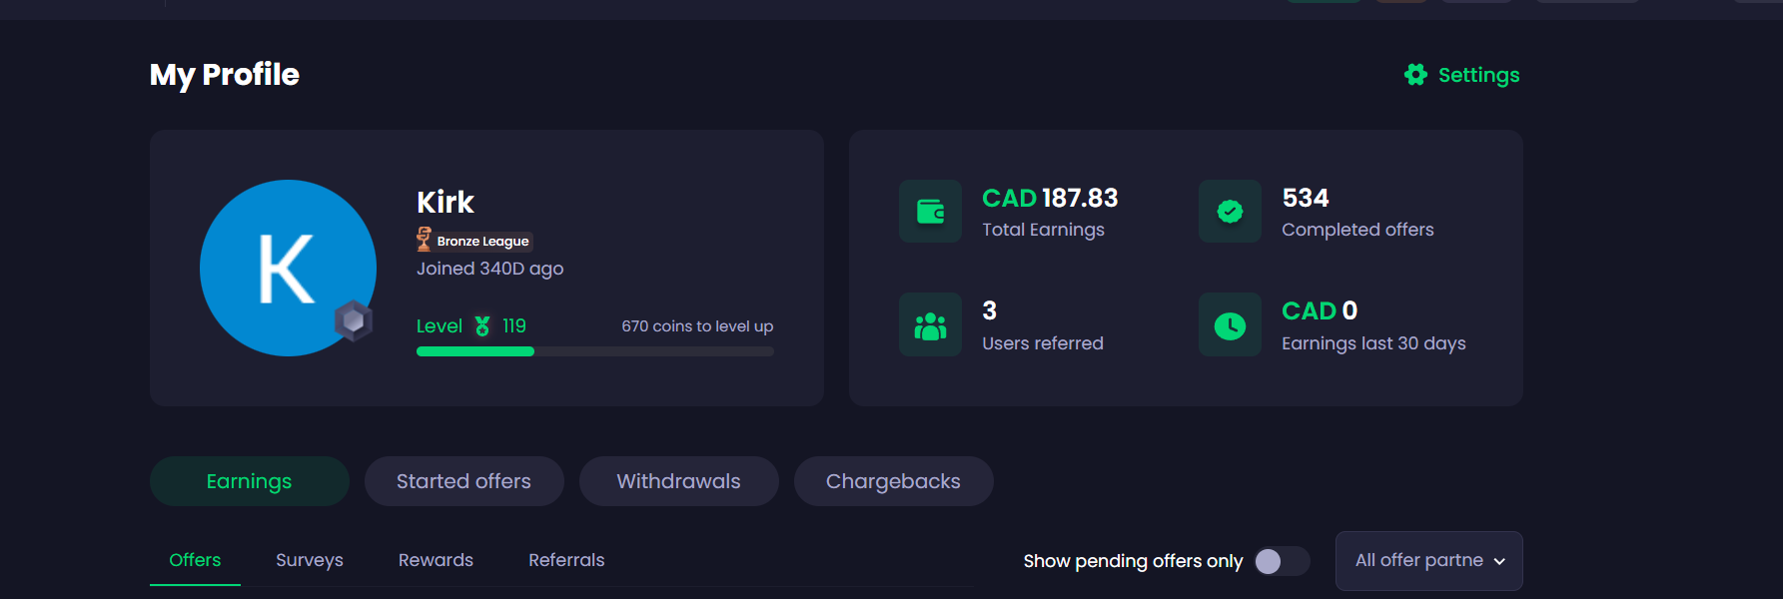Click the Referrals sub-tab
Screen dimensions: 1783x599
click(x=566, y=560)
